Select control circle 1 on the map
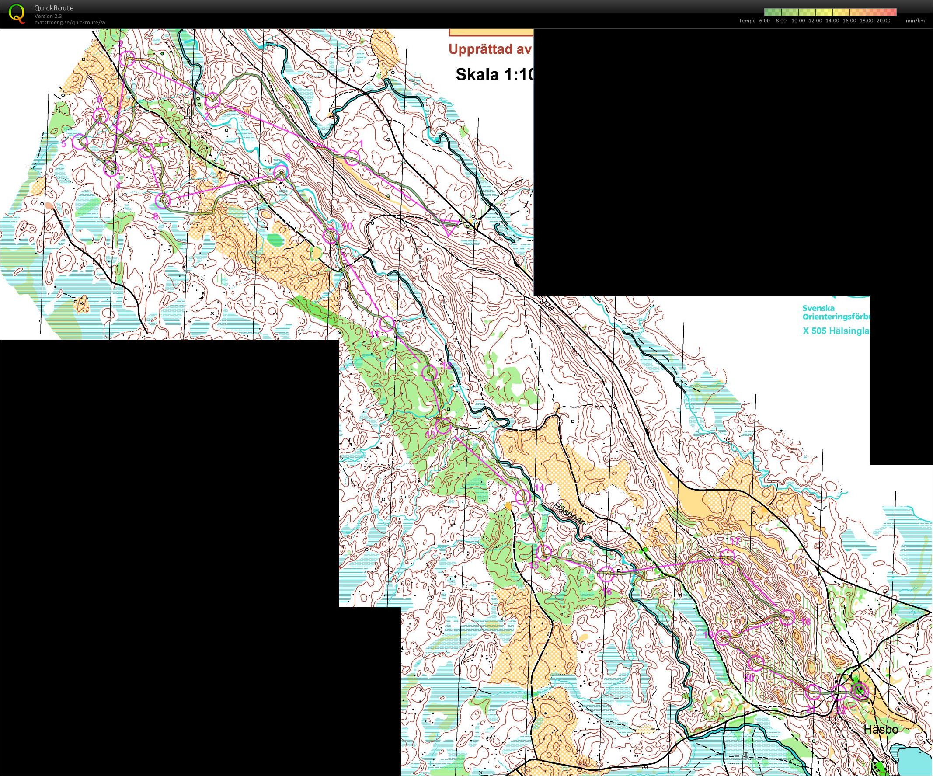Viewport: 933px width, 776px height. [x=352, y=157]
